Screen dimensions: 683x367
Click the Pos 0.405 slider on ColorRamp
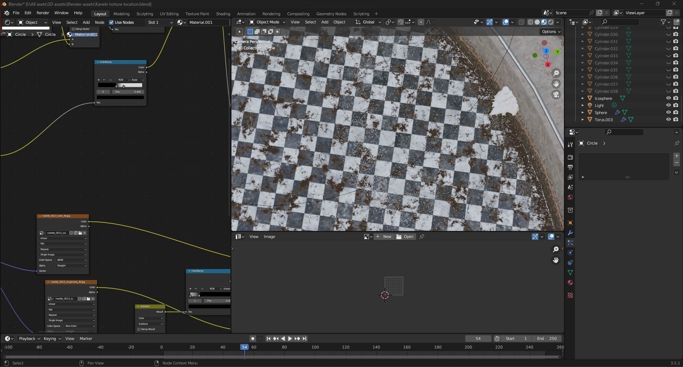point(128,92)
